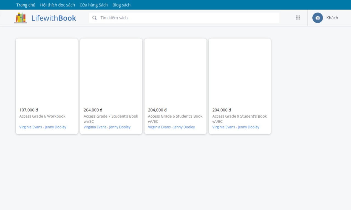Open Access Grade 9 Student's Book cover
The width and height of the screenshot is (351, 210).
tap(240, 72)
